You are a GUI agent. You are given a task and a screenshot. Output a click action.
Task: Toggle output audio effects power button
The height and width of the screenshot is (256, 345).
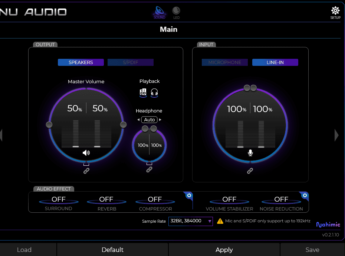(189, 195)
